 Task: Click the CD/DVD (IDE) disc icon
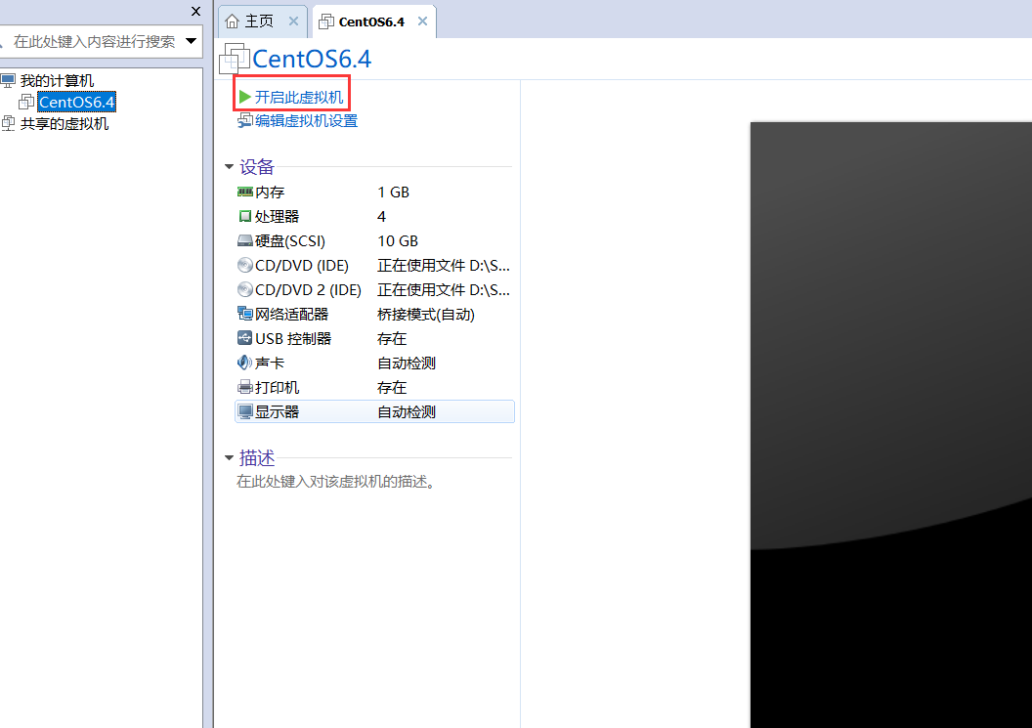(x=245, y=265)
